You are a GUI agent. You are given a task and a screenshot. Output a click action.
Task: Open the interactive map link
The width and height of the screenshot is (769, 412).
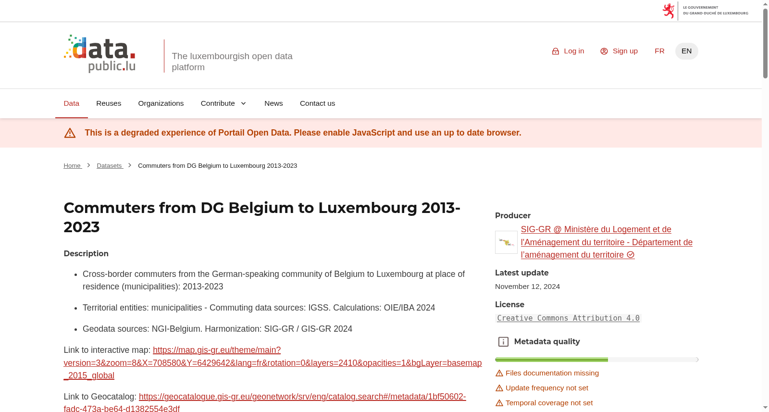pyautogui.click(x=273, y=363)
